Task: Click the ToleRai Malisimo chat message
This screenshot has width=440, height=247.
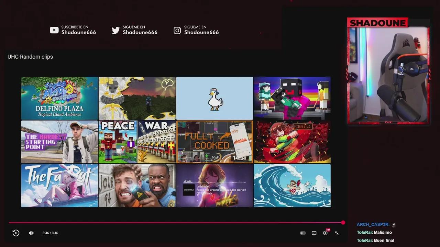Action: coord(374,232)
